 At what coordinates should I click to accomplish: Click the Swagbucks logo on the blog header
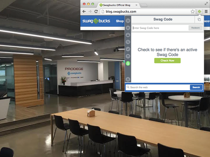tap(96, 21)
